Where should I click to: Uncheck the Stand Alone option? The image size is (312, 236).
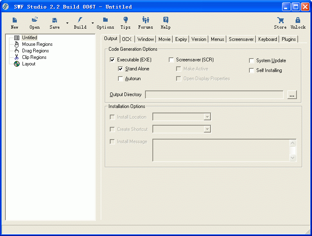click(x=120, y=69)
